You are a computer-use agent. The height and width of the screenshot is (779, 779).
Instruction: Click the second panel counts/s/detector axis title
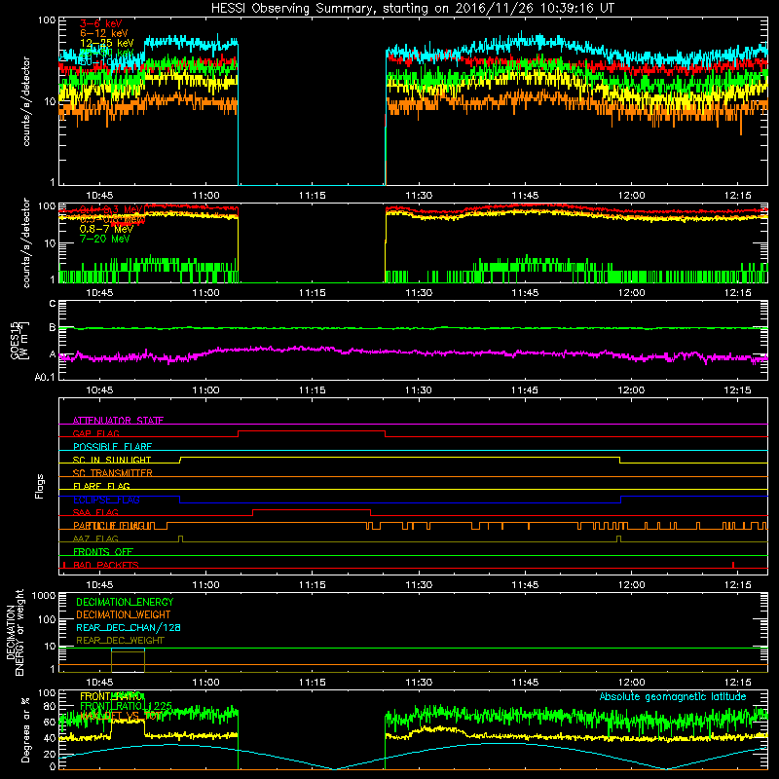(x=26, y=242)
